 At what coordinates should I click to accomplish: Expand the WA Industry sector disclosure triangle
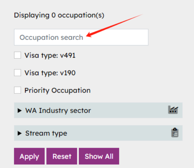pos(20,110)
